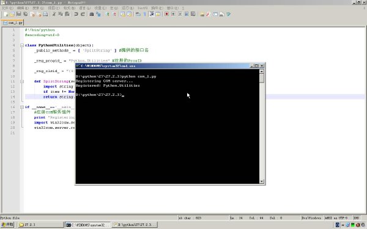Paste from the clipboard using the Paste icon
This screenshot has width=367, height=229.
67,14
